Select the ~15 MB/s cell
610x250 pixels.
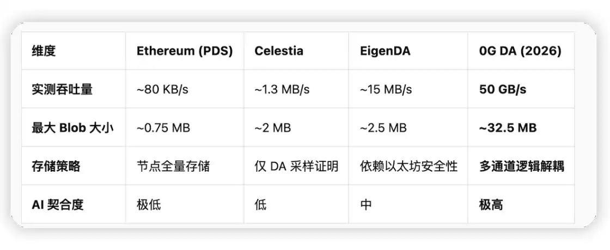pos(386,89)
